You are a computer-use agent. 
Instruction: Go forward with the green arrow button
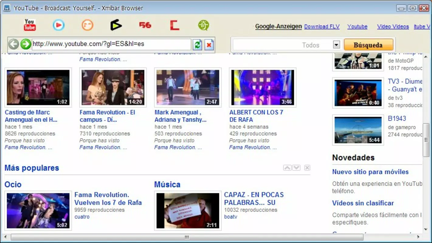click(26, 44)
